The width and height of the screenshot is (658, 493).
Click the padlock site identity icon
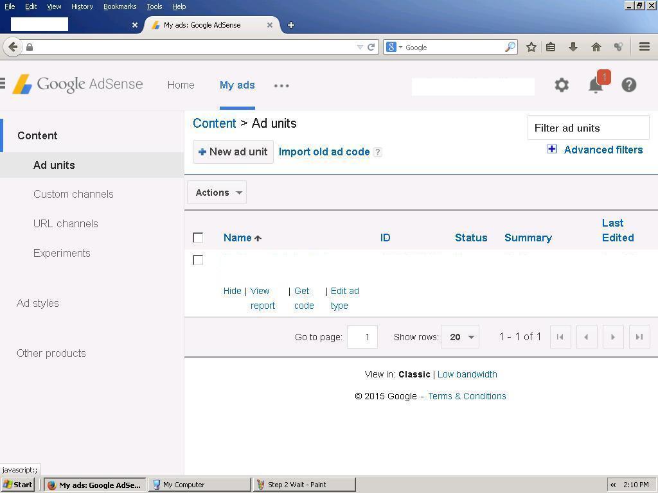30,47
